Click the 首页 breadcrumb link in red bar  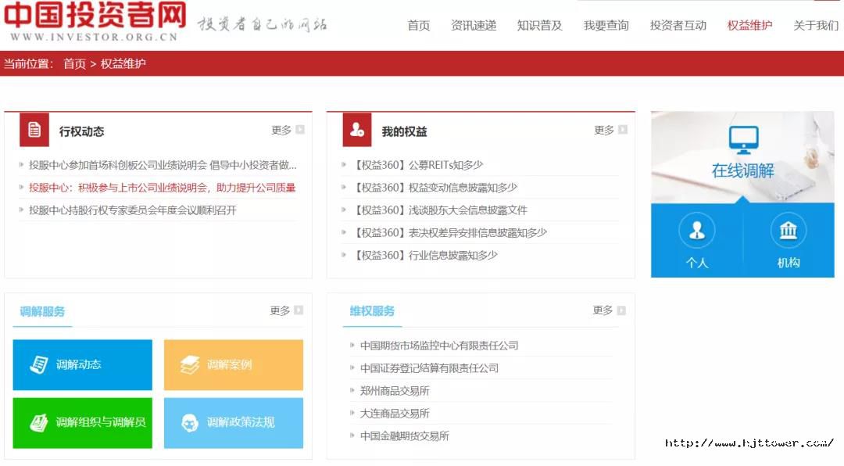coord(74,63)
